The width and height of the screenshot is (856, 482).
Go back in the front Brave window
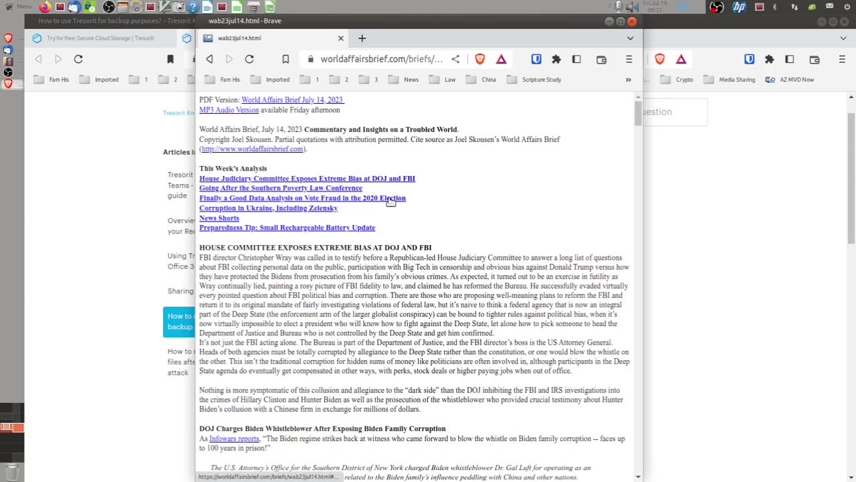click(209, 60)
